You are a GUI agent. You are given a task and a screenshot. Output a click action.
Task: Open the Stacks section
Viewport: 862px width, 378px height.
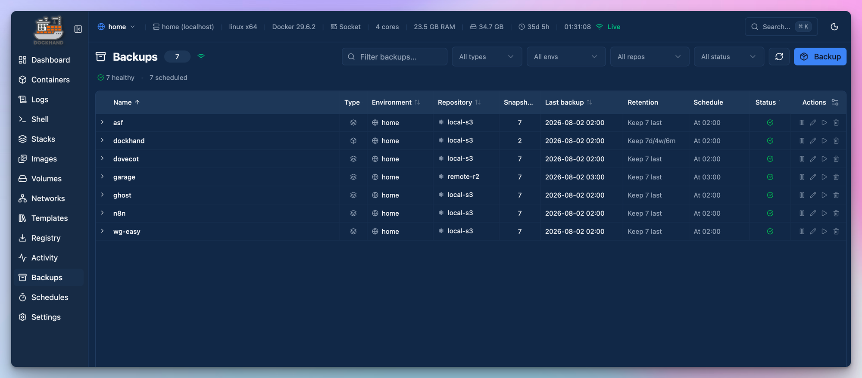click(x=49, y=139)
